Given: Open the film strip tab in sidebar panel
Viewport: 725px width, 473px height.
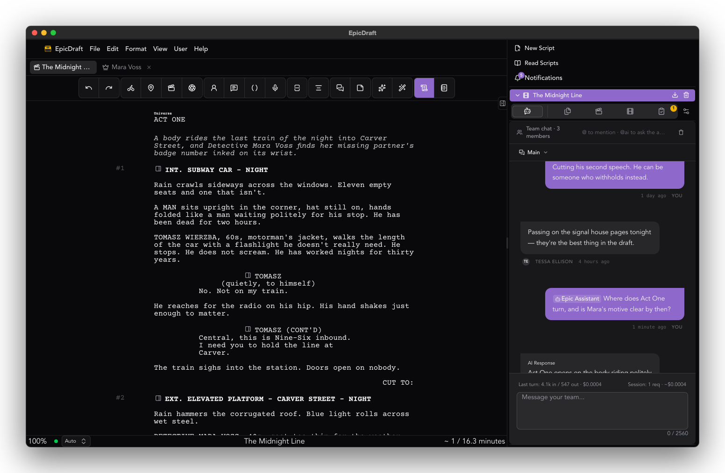Looking at the screenshot, I should click(630, 111).
